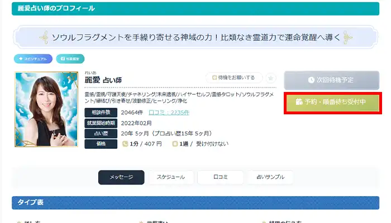Open the 口コミ tab

(x=220, y=177)
